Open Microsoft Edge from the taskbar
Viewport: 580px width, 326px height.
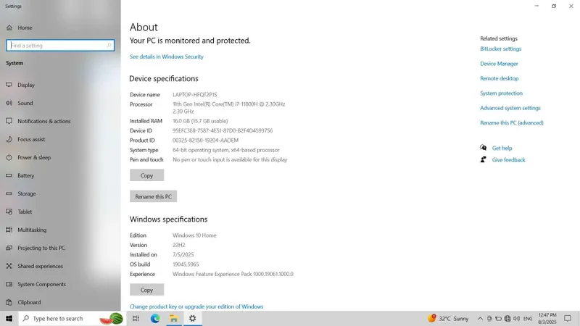click(155, 318)
